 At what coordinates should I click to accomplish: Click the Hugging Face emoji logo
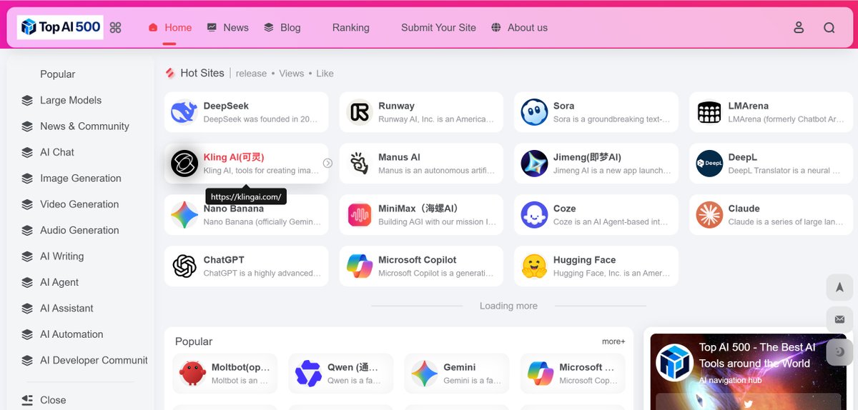[534, 266]
